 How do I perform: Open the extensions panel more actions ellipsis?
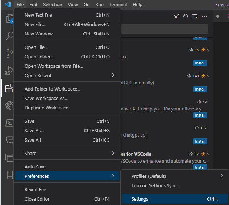(204, 16)
